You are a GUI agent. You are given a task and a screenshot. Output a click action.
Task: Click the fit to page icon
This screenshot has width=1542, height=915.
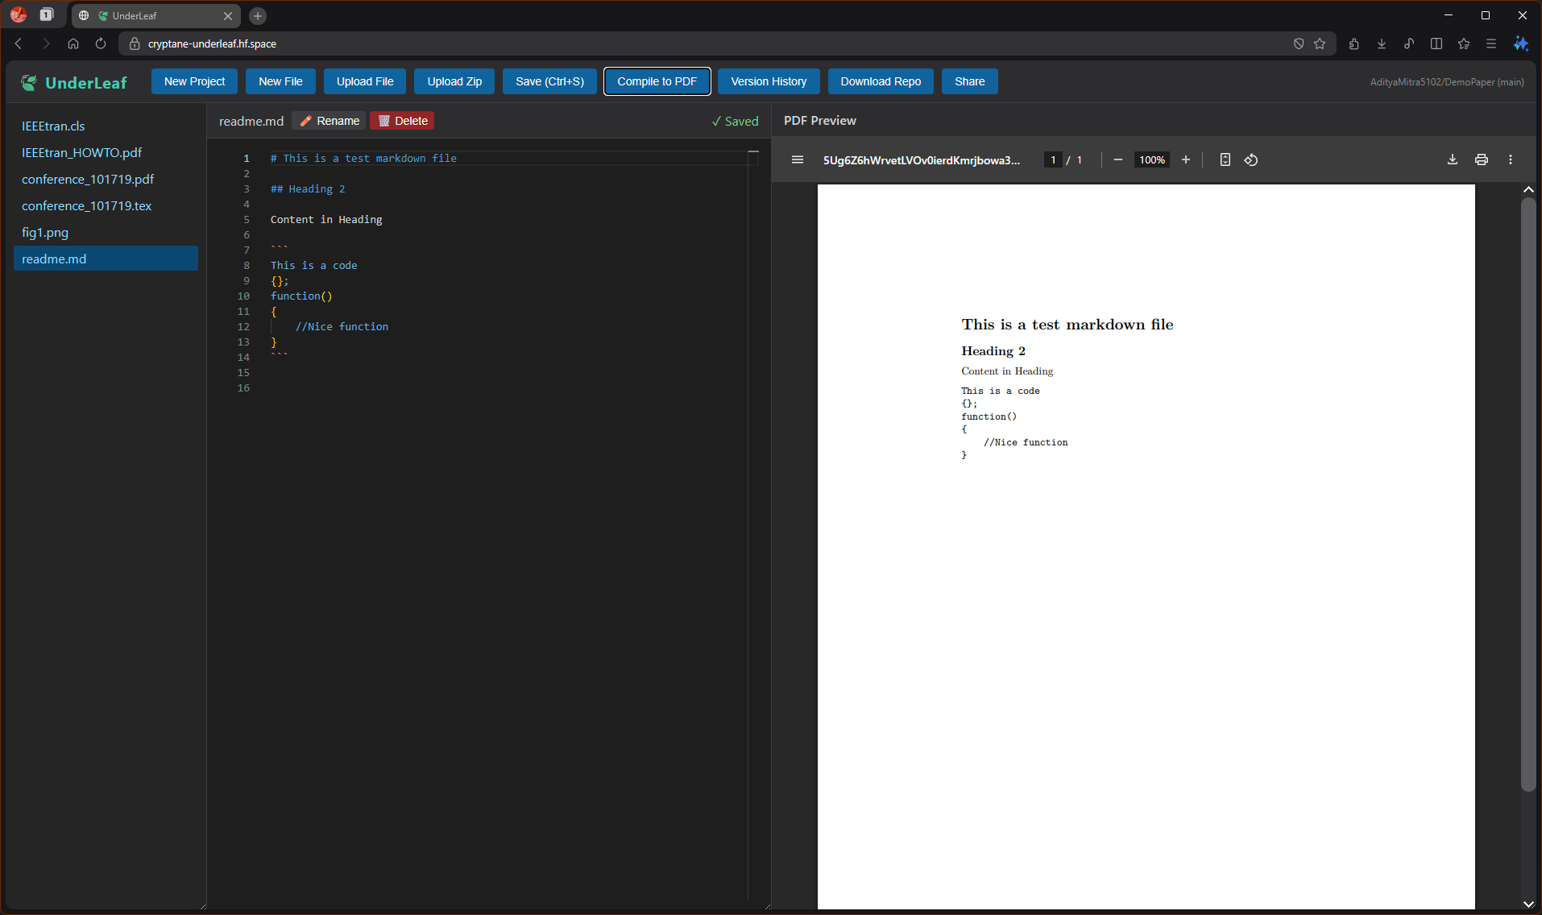(1225, 159)
